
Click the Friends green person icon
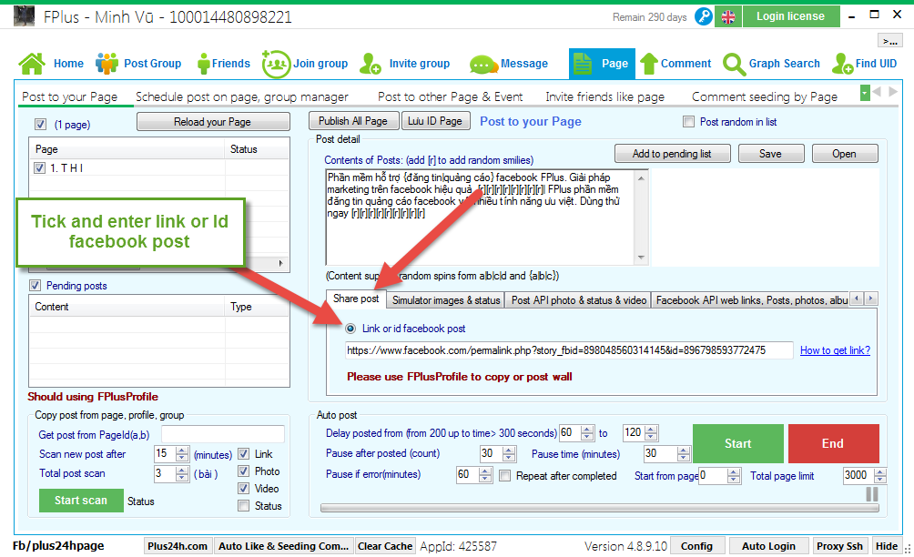pos(203,64)
